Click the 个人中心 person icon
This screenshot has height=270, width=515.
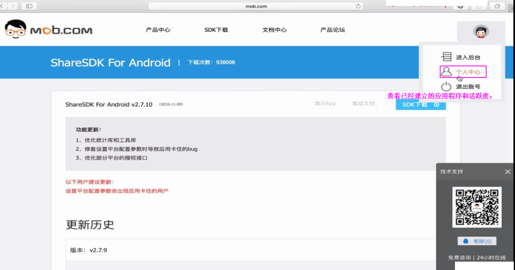pos(446,72)
